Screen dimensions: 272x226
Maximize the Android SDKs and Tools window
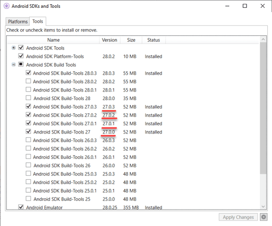point(245,6)
